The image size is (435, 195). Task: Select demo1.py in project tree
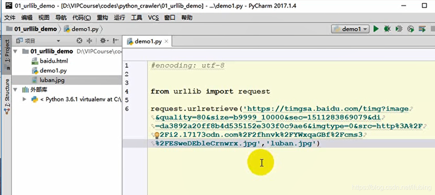pyautogui.click(x=50, y=71)
